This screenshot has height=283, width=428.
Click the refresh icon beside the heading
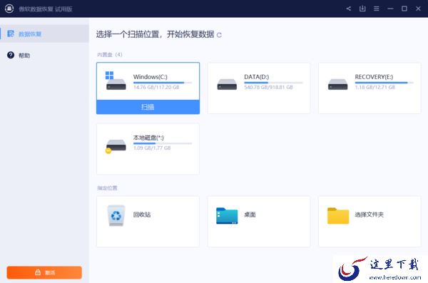pos(219,35)
